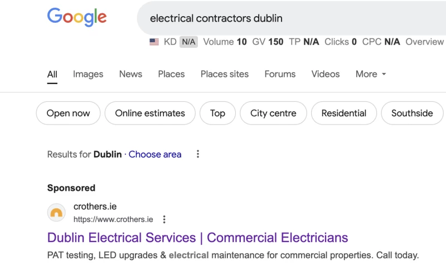This screenshot has height=267, width=446.
Task: Click the Choose area link
Action: (155, 155)
